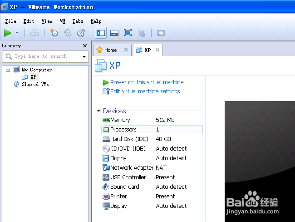
Task: Revert to snapshot toolbar icon
Action: 68,33
